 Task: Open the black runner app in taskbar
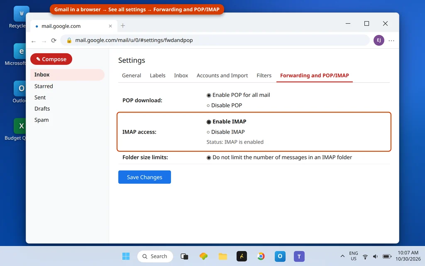click(242, 256)
